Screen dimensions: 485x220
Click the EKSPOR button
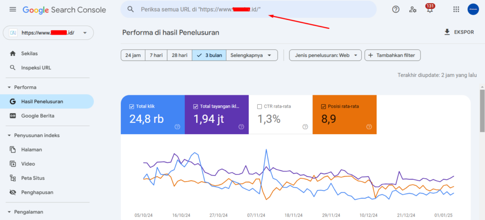click(459, 32)
